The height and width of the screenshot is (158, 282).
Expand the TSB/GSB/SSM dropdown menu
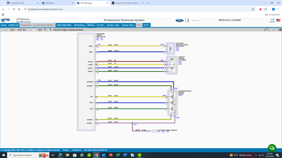[x=65, y=25]
